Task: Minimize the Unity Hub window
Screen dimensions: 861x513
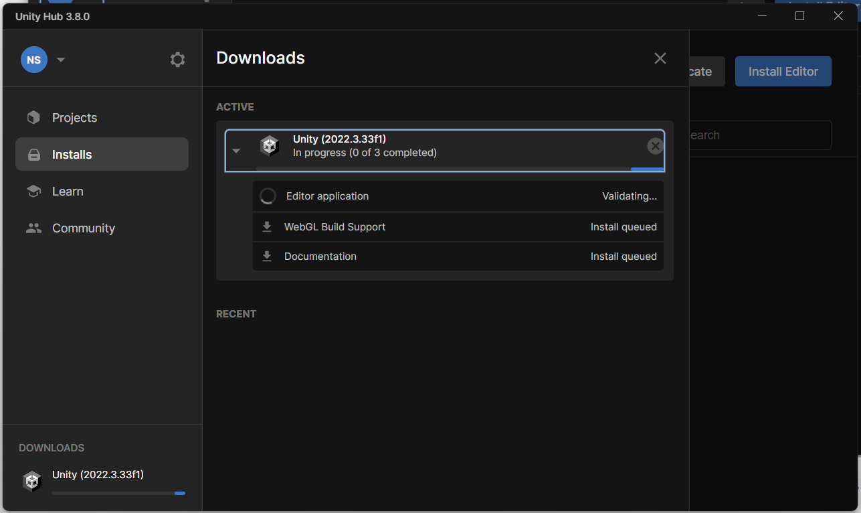Action: [x=761, y=16]
